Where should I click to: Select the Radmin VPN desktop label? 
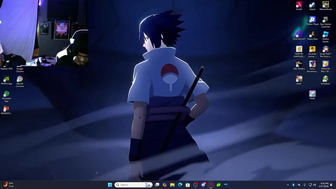click(x=7, y=69)
